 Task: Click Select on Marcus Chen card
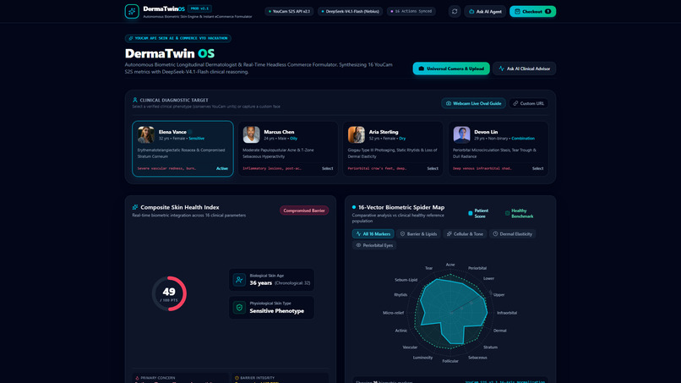[328, 168]
